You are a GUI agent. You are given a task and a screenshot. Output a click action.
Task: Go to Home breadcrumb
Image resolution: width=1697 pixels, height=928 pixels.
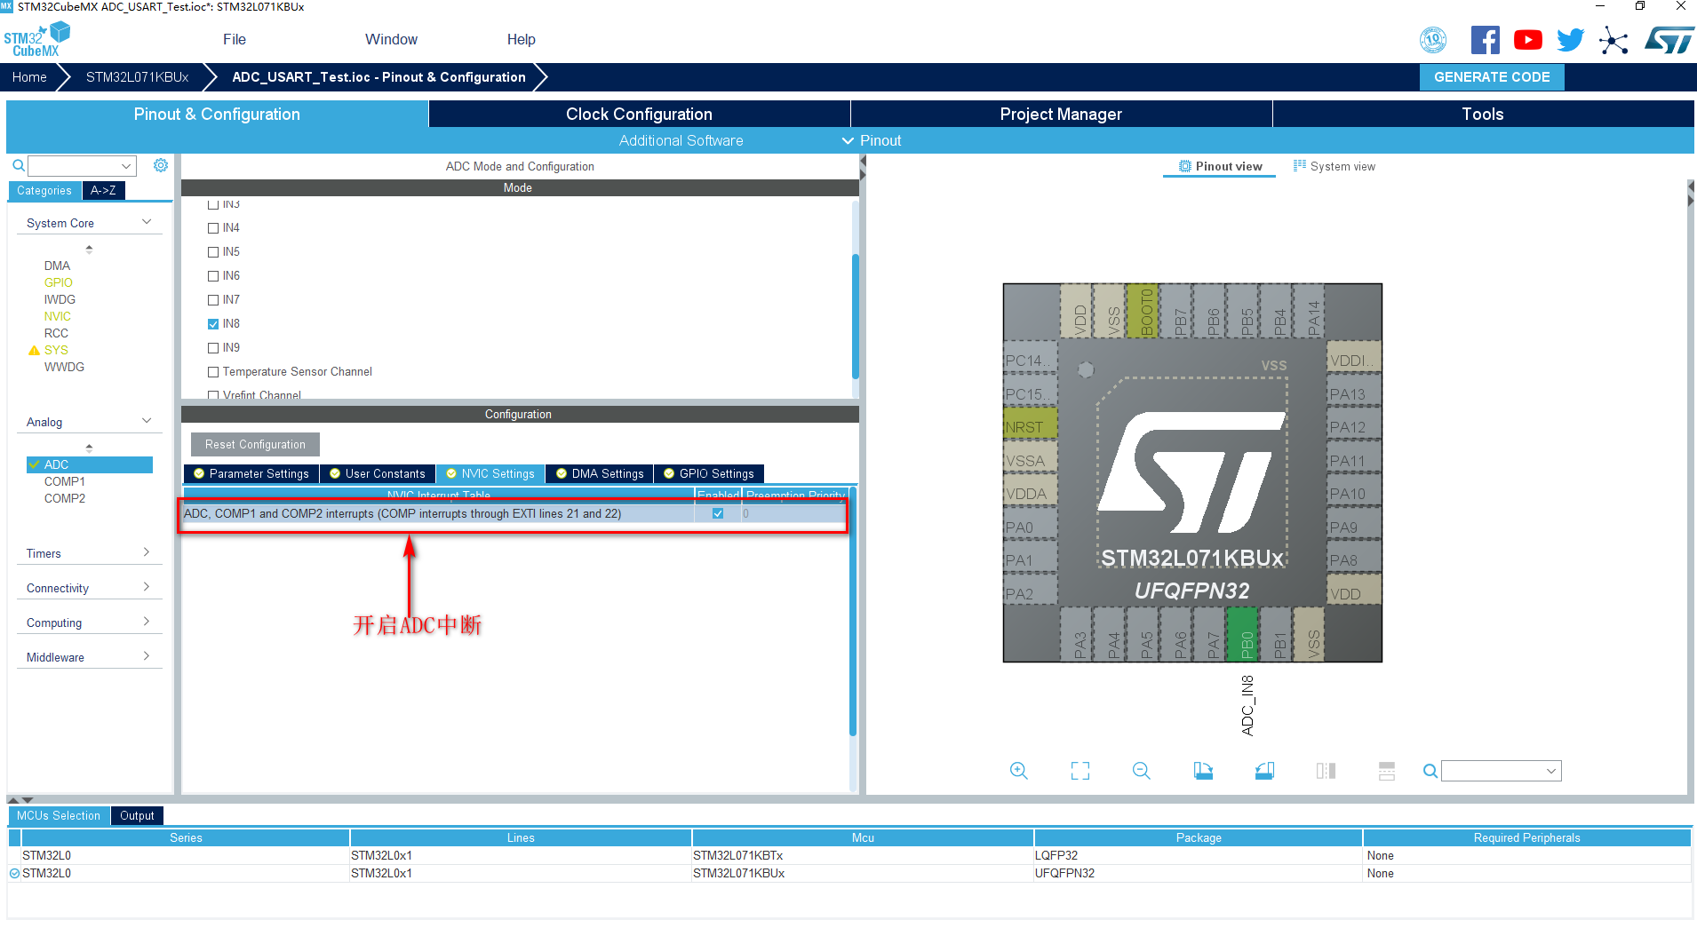[x=29, y=77]
